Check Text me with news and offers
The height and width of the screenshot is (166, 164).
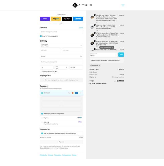pos(41,72)
